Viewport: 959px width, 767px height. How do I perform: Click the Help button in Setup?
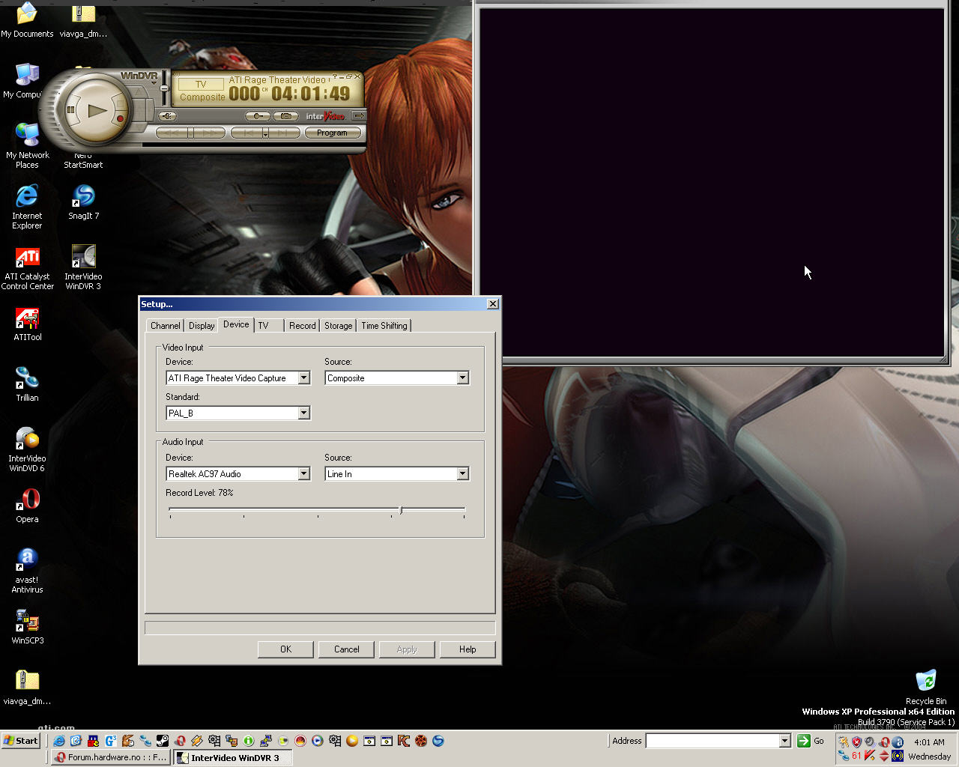(468, 649)
